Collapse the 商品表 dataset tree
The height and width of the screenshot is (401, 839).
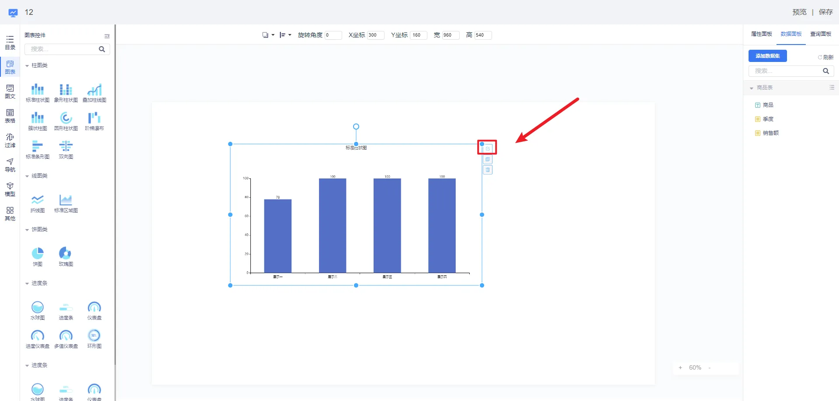pos(752,88)
